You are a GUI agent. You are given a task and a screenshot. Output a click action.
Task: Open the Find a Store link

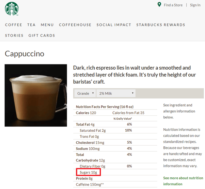[173, 5]
